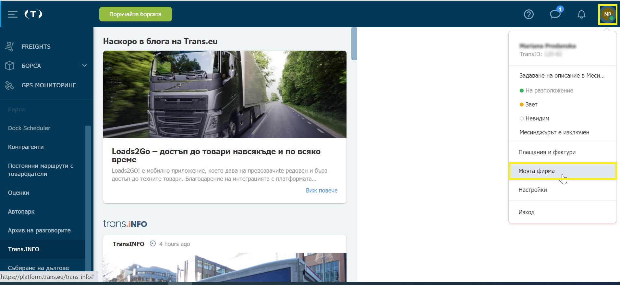The width and height of the screenshot is (620, 285).
Task: Click the Loads2GO article description text
Action: pos(219,175)
